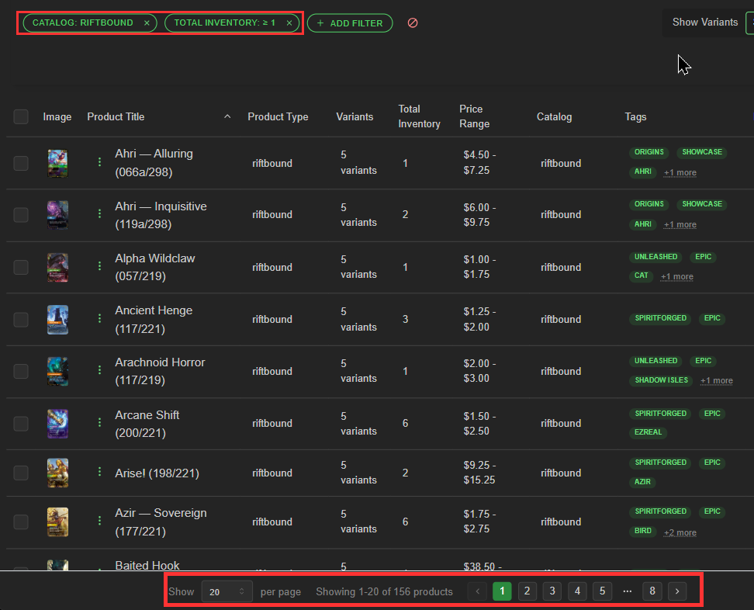754x610 pixels.
Task: Expand the +2 more tags on Azir — Sovereign
Action: 680,532
